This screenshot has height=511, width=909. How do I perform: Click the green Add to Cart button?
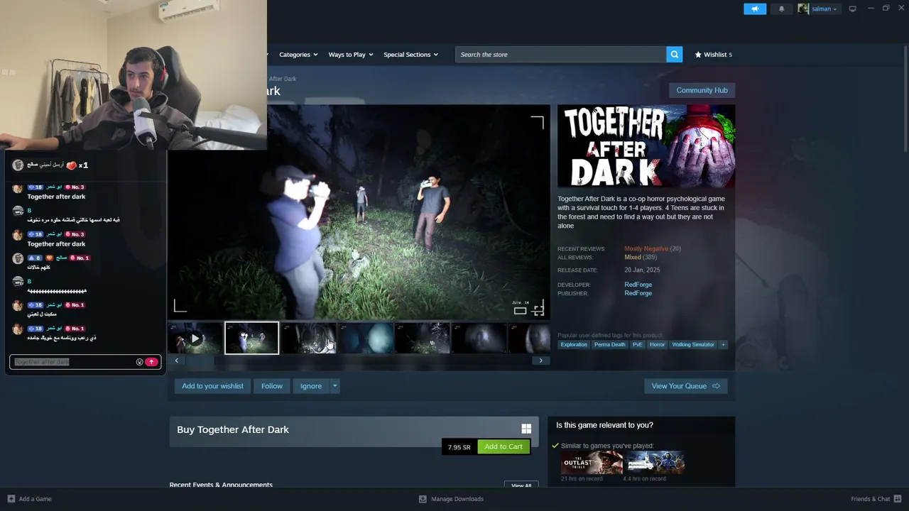tap(504, 446)
